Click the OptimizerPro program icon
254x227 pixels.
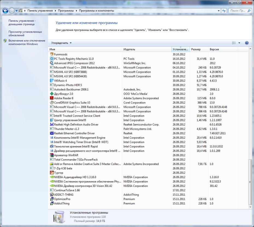coord(52,199)
